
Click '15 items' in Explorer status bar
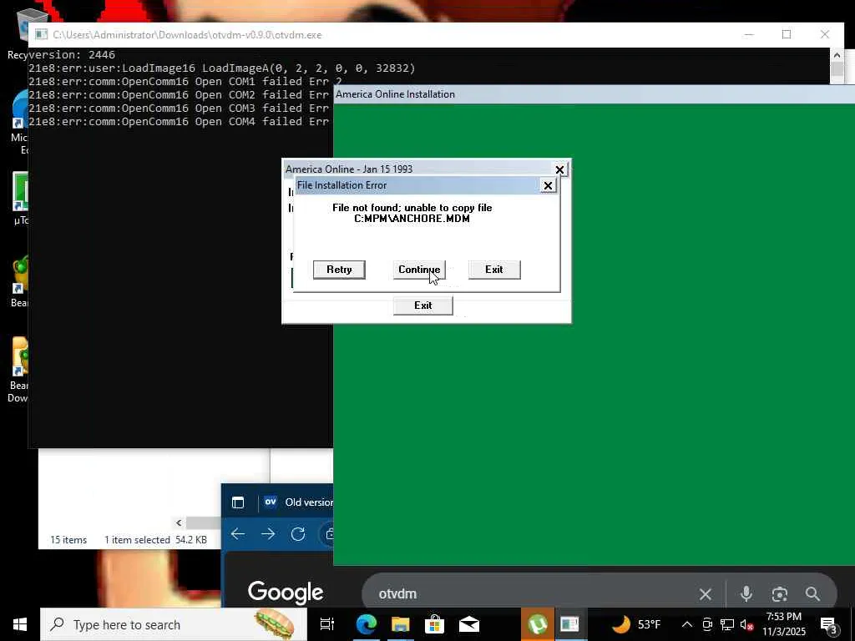tap(68, 540)
